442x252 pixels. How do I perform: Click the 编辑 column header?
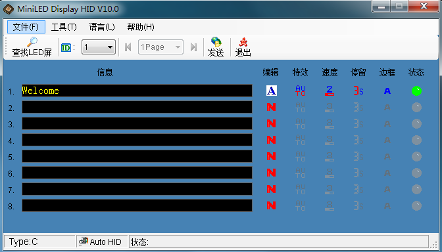tap(270, 72)
